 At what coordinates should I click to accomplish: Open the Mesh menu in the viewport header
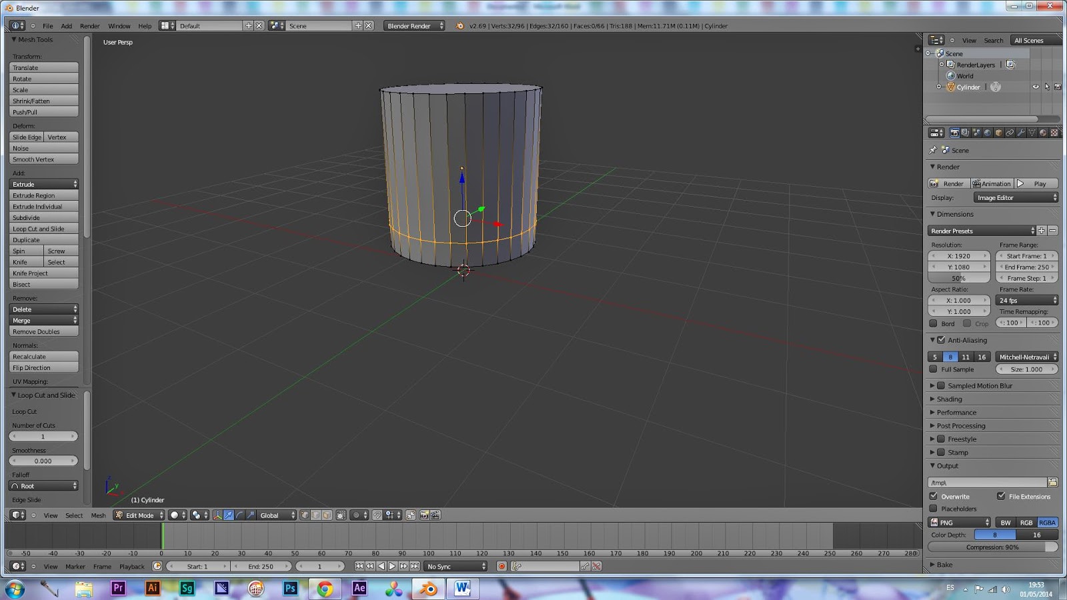point(98,515)
